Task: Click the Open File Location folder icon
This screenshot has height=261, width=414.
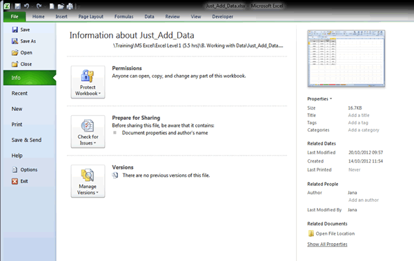Action: coord(311,233)
